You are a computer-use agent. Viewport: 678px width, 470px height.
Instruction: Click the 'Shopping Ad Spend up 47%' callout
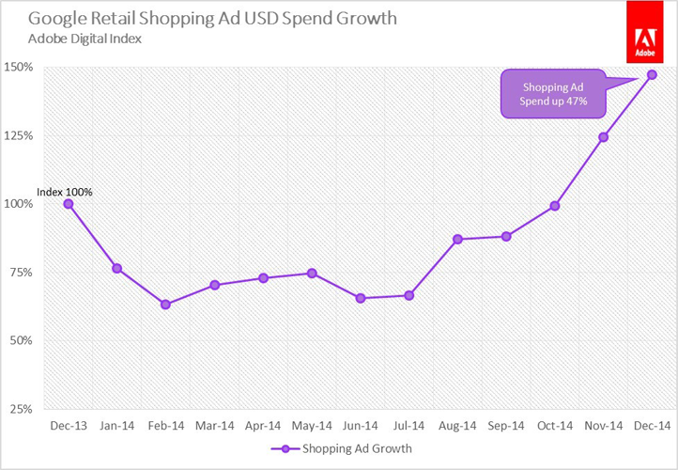[x=550, y=94]
